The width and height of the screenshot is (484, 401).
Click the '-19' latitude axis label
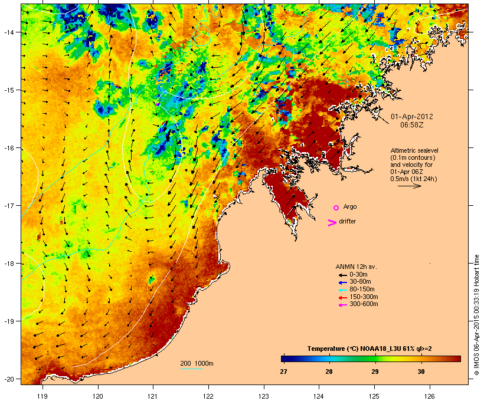(9, 321)
